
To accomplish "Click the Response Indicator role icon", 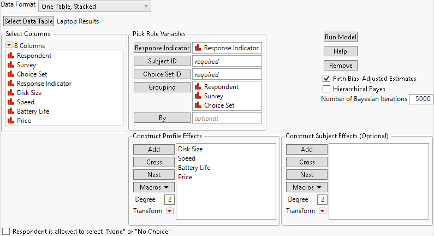I will [x=198, y=48].
